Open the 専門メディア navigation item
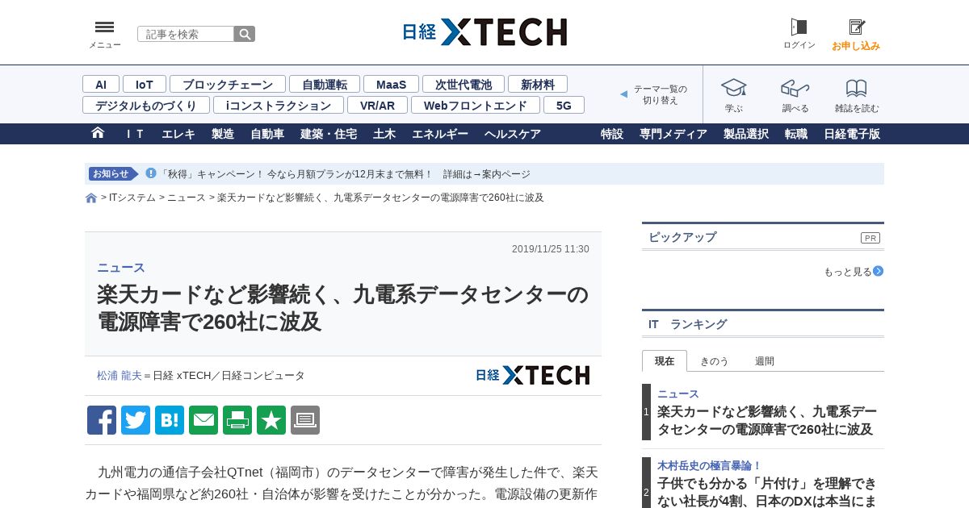 coord(673,134)
